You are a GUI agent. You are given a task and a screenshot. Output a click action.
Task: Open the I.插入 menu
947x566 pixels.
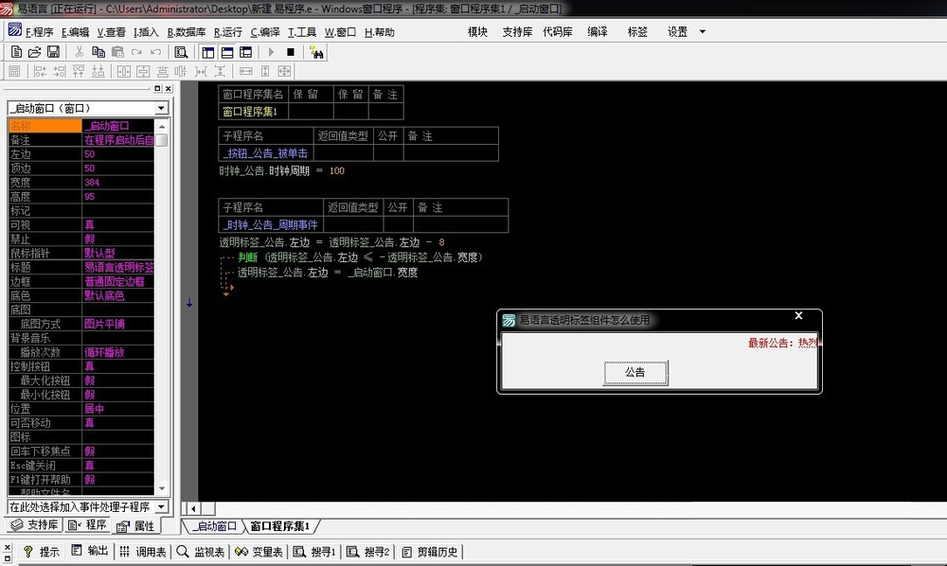(x=146, y=32)
